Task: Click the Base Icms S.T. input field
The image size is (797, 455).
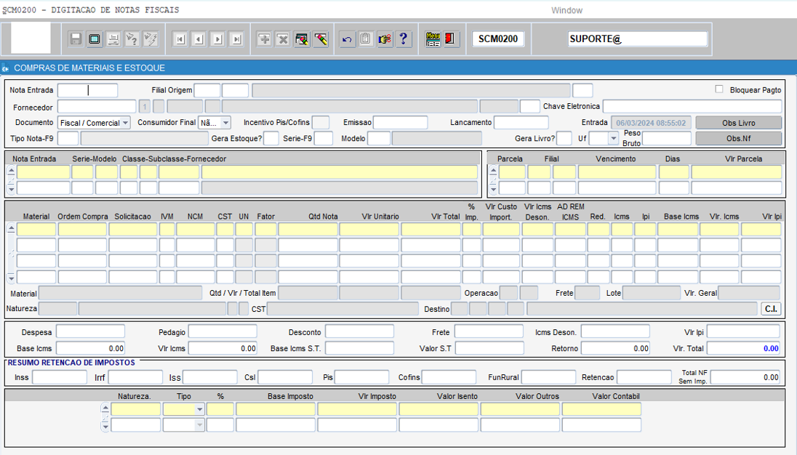Action: [359, 348]
